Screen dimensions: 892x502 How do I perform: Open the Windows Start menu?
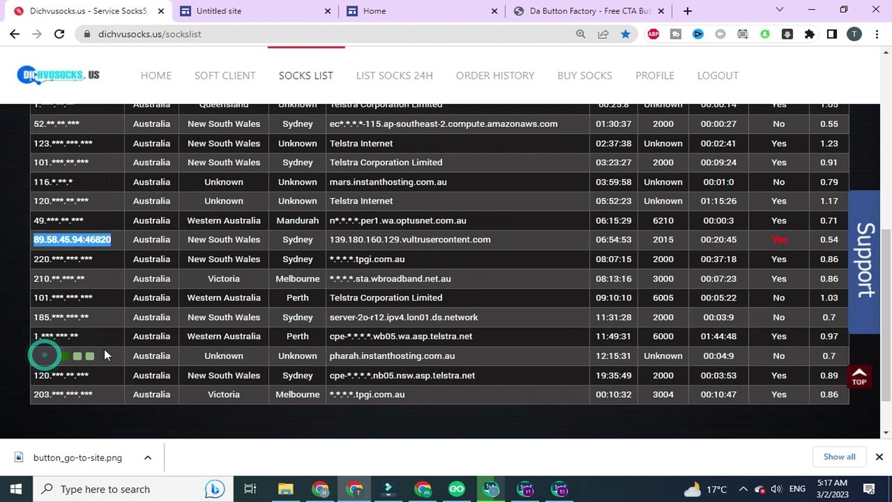15,489
